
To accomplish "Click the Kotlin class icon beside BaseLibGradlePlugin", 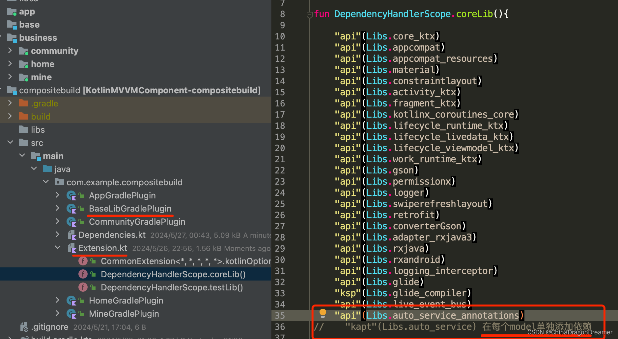I will (71, 208).
